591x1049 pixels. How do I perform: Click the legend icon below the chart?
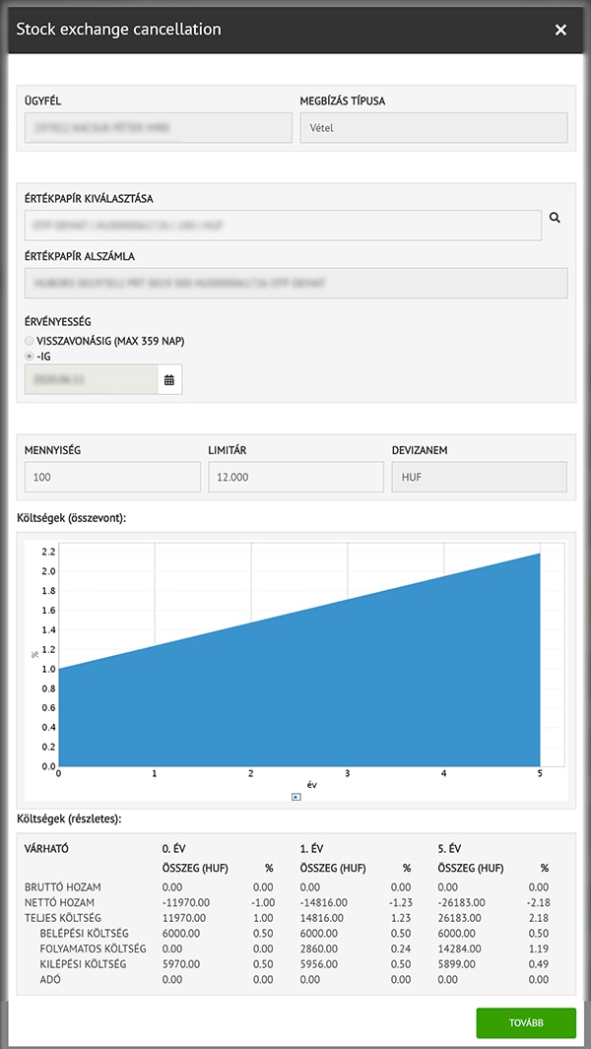click(x=296, y=797)
